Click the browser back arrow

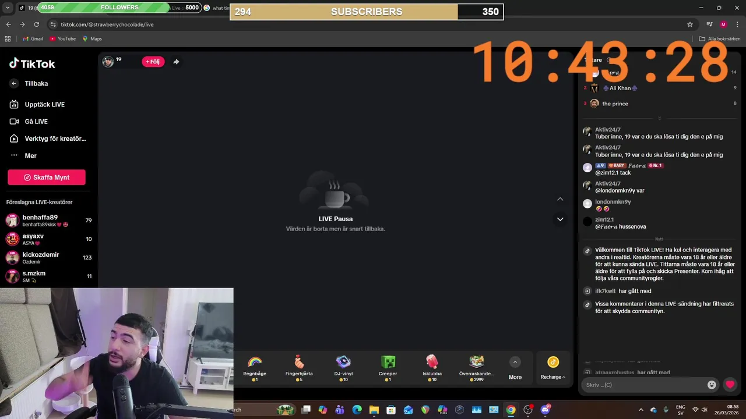8,24
